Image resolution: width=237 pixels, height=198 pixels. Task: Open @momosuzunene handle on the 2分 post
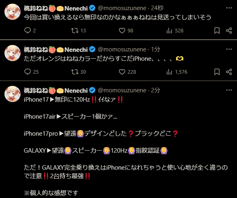click(x=122, y=90)
